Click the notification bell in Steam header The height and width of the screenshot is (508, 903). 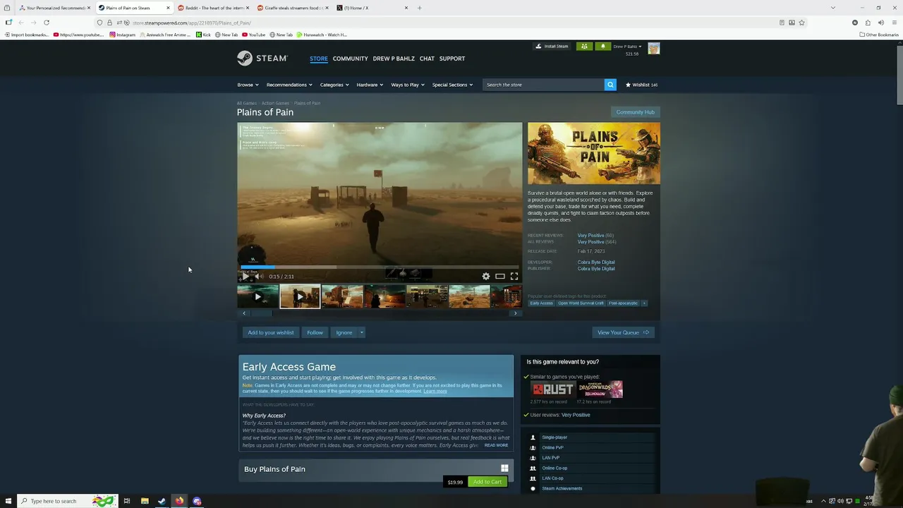tap(602, 47)
